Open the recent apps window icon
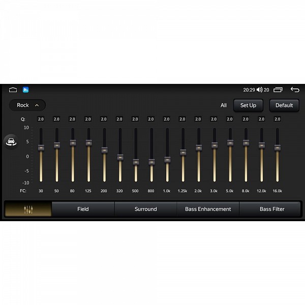Image resolution: width=305 pixels, height=305 pixels. [x=278, y=90]
